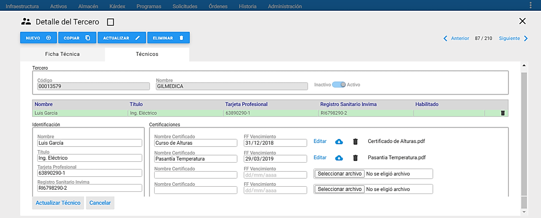This screenshot has height=218, width=541.
Task: Click the Siguiente link
Action: (x=509, y=38)
